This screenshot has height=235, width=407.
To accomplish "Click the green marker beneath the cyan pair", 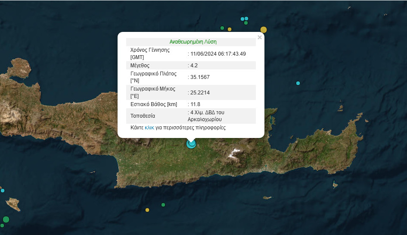I will click(246, 23).
